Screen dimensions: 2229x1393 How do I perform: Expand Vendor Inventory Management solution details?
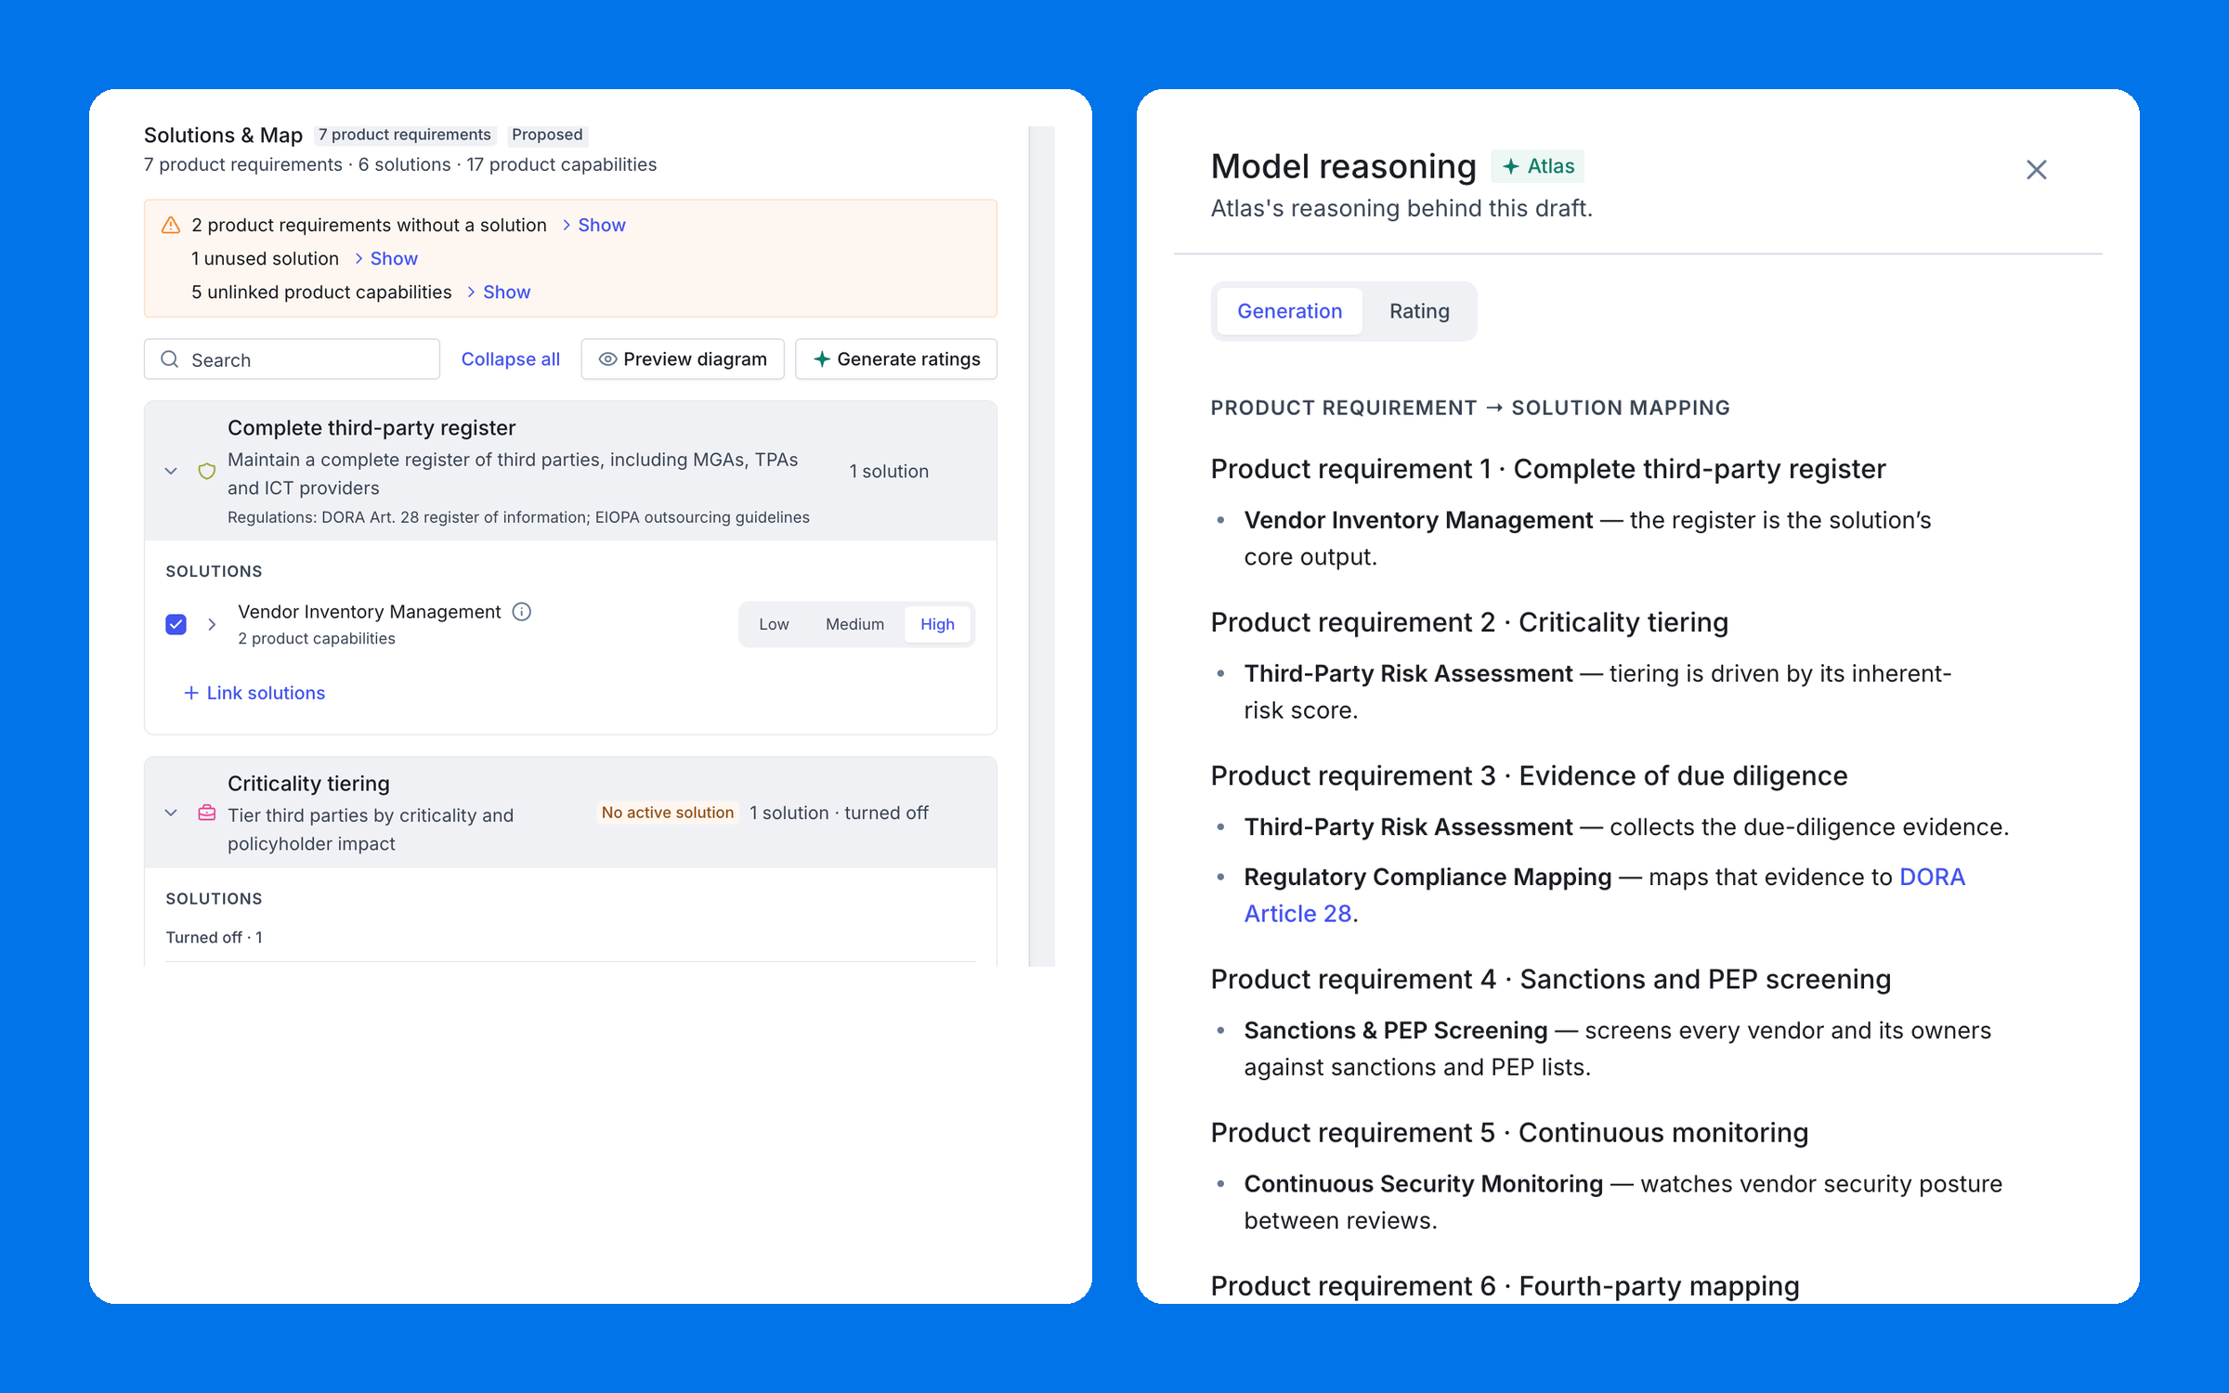(212, 624)
